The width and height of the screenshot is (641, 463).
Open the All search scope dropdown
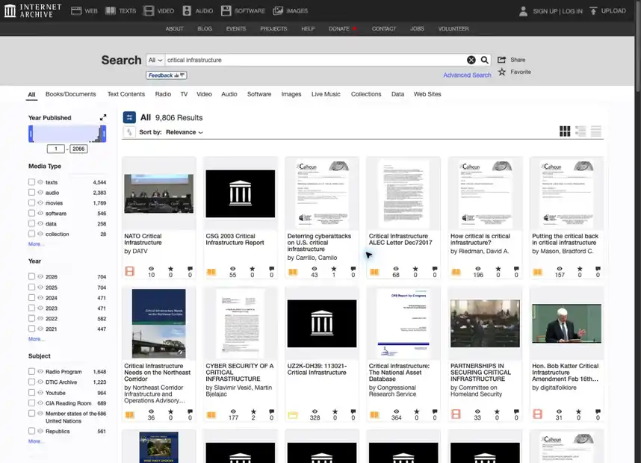tap(155, 60)
